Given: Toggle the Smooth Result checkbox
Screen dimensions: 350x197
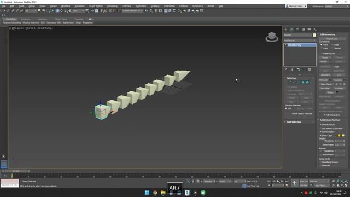Looking at the screenshot, I should tap(321, 125).
